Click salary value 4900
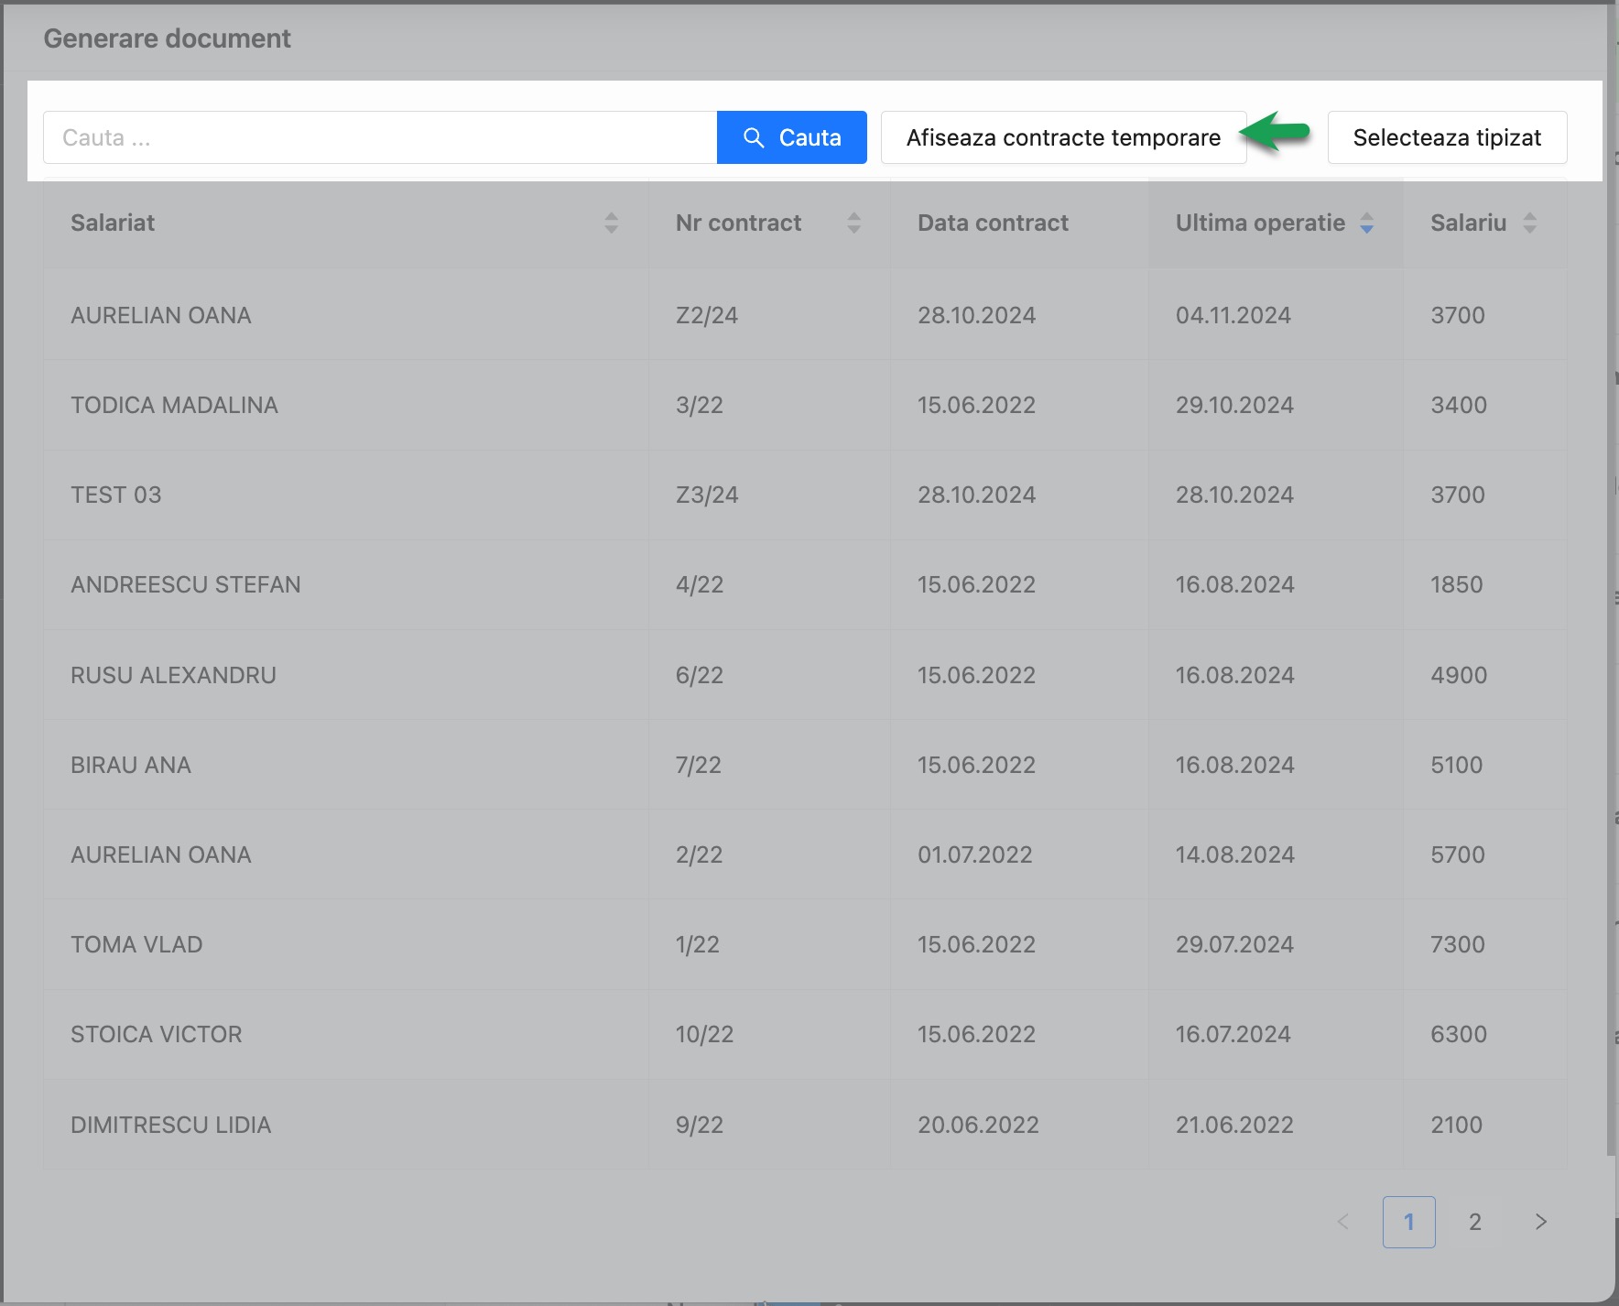 [1459, 675]
